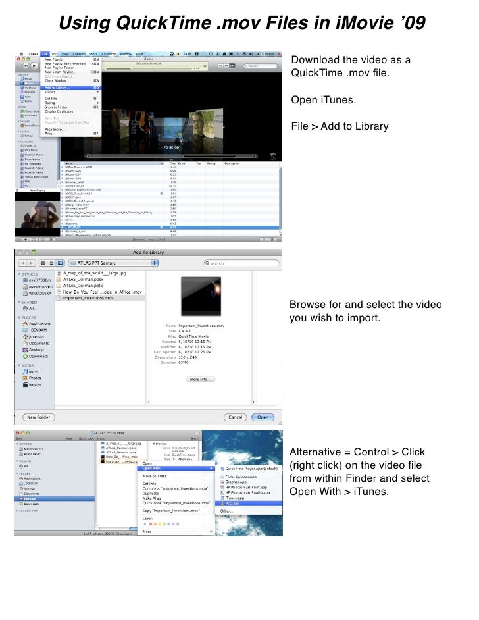
Task: Open Page Setup from iTunes File menu
Action: 71,129
